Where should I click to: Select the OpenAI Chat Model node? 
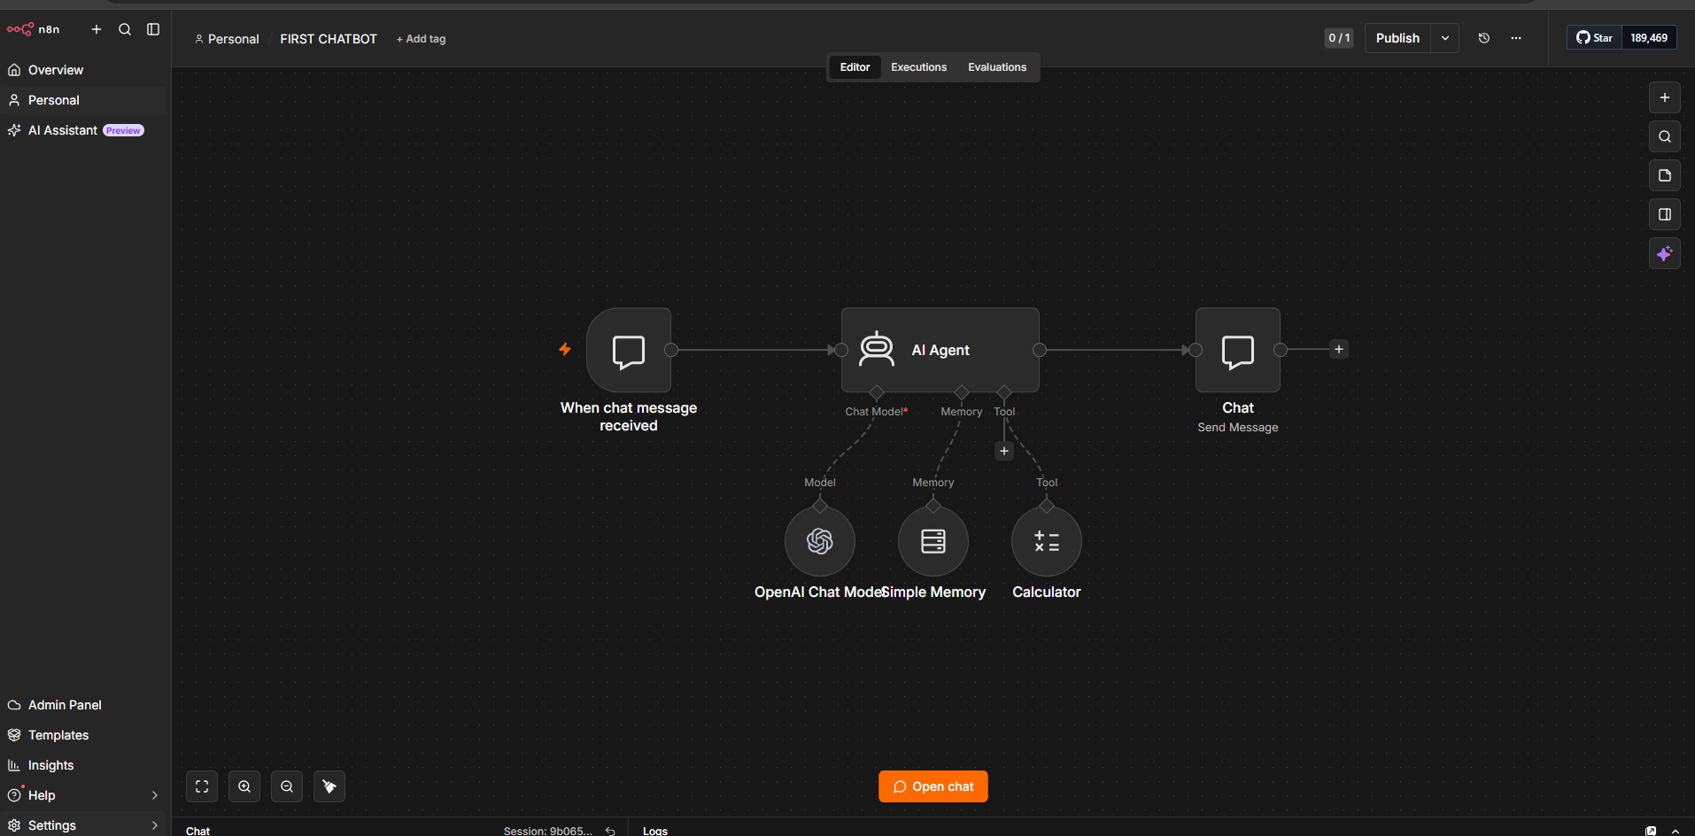point(820,541)
